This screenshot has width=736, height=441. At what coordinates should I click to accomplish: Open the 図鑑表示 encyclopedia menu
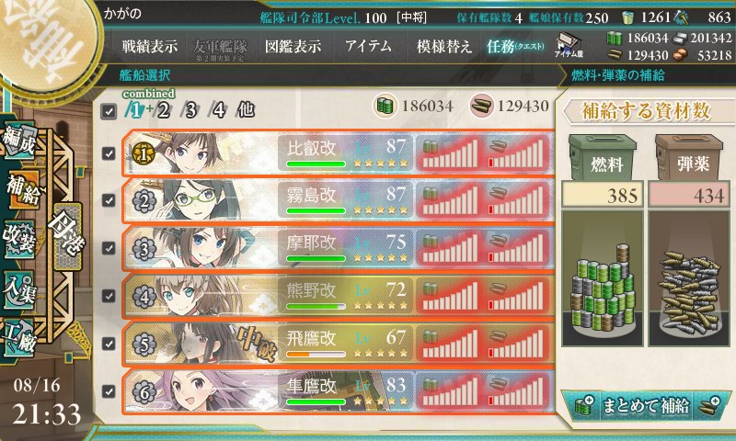tap(293, 46)
